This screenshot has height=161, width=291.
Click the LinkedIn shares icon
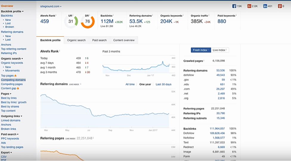point(265,6)
